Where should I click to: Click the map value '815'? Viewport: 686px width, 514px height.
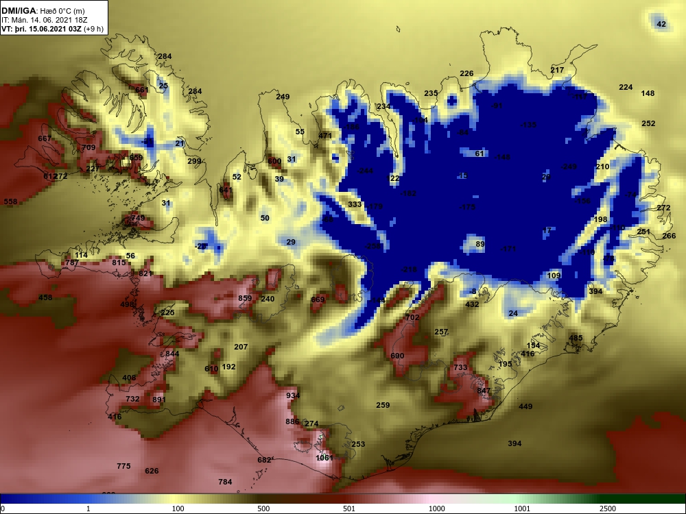119,262
